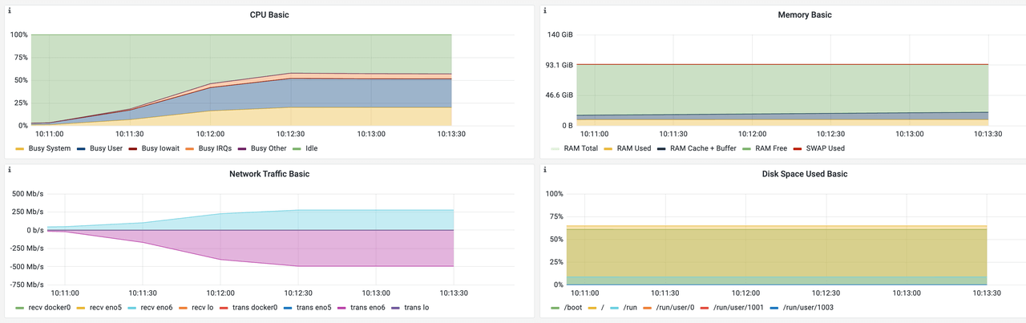Click the Disk Space Used Basic info icon
Image resolution: width=1026 pixels, height=323 pixels.
pyautogui.click(x=546, y=170)
